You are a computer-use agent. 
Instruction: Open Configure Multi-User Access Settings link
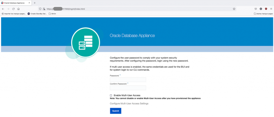[129, 104]
